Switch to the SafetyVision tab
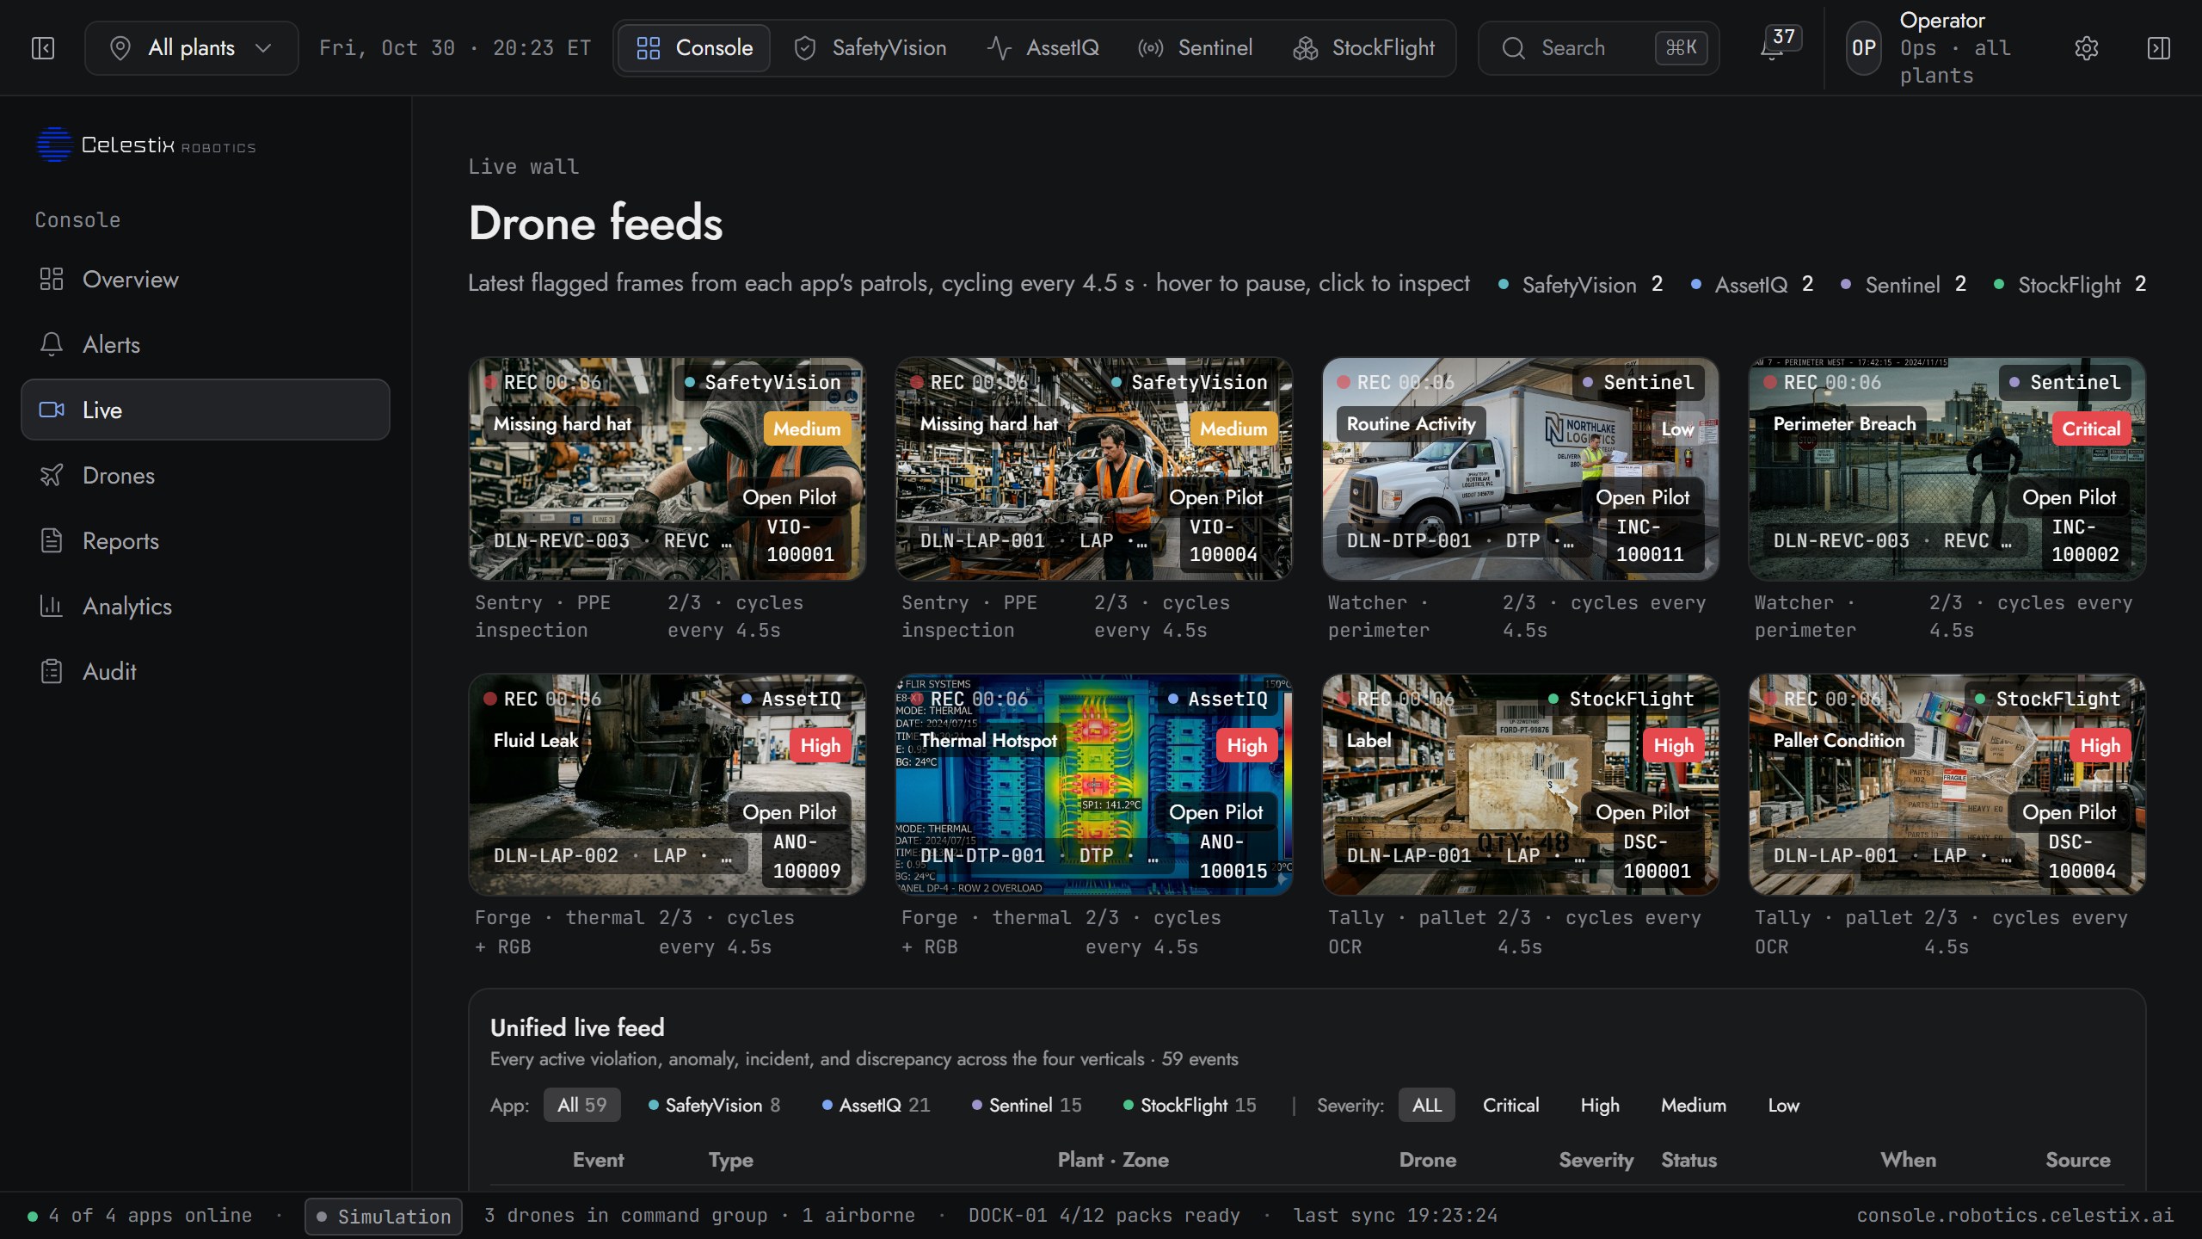This screenshot has width=2202, height=1239. [870, 48]
